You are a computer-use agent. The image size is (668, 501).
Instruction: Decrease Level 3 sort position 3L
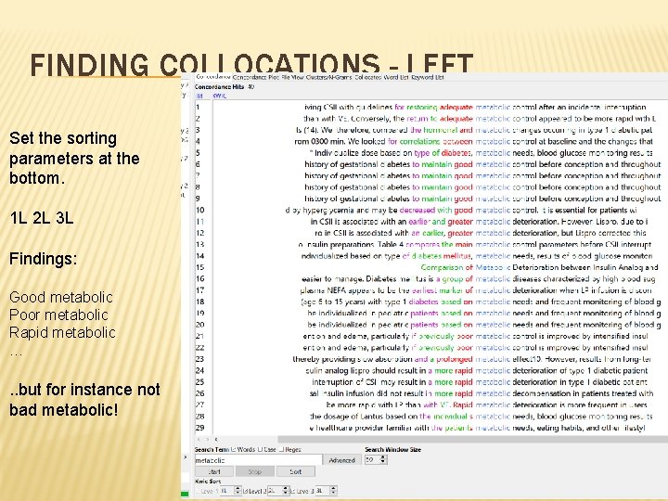tap(334, 494)
